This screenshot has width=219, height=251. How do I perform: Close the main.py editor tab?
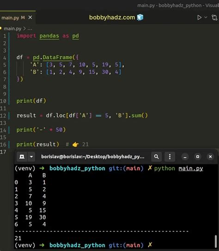pyautogui.click(x=30, y=17)
